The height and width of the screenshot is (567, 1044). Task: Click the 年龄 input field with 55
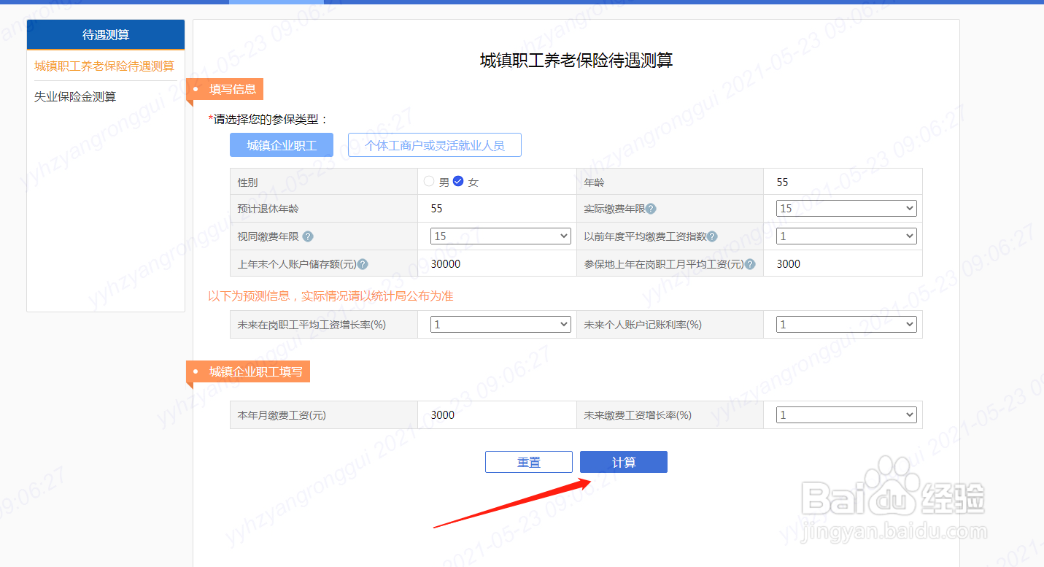[843, 182]
